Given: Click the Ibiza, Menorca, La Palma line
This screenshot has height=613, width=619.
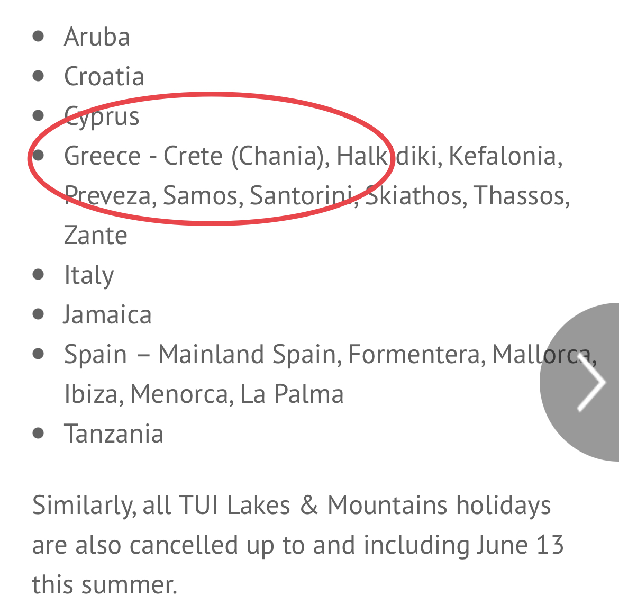Looking at the screenshot, I should [x=204, y=394].
